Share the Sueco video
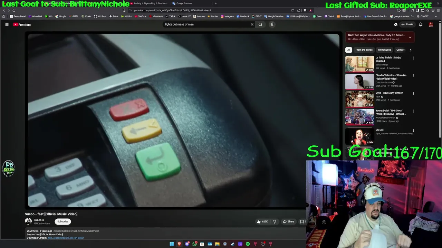 click(288, 221)
